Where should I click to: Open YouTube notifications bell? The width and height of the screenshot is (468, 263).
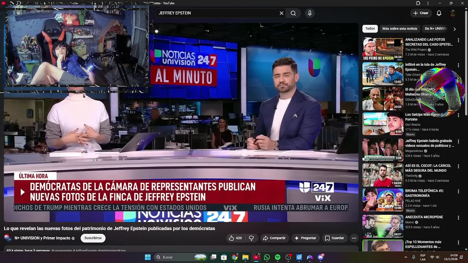pyautogui.click(x=439, y=13)
